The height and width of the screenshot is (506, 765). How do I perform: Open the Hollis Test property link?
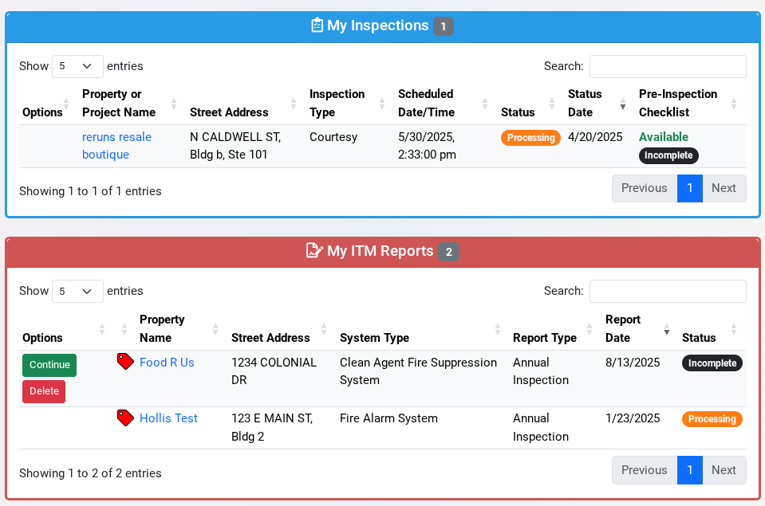[x=168, y=418]
